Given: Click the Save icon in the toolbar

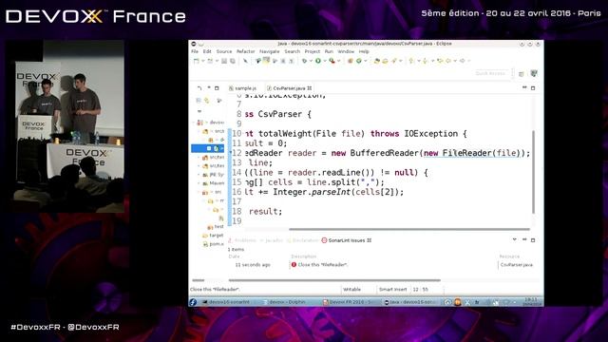Looking at the screenshot, I should click(x=224, y=61).
